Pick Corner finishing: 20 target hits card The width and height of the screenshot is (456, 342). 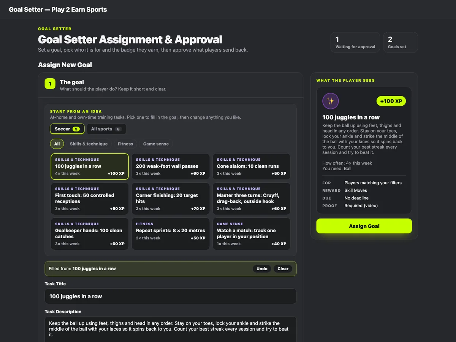point(171,199)
